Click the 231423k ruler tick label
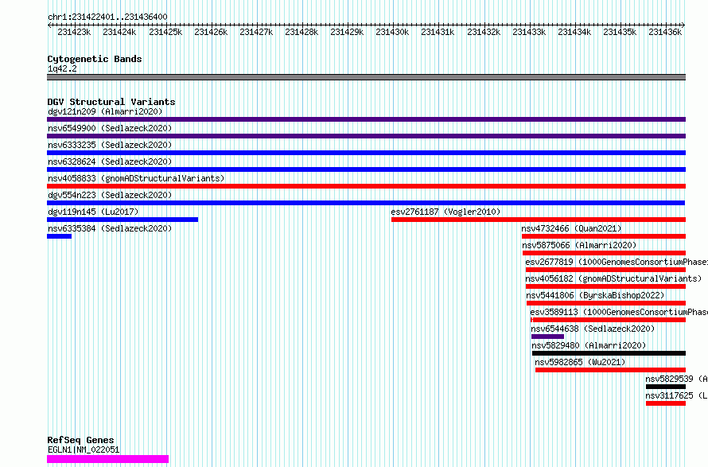This screenshot has width=708, height=467. point(74,32)
